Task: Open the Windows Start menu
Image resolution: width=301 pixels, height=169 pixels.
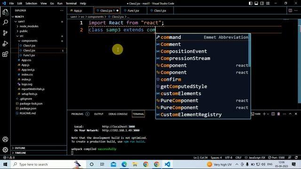Action: pos(5,164)
